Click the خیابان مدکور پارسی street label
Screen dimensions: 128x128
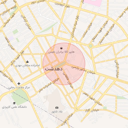coord(83,70)
